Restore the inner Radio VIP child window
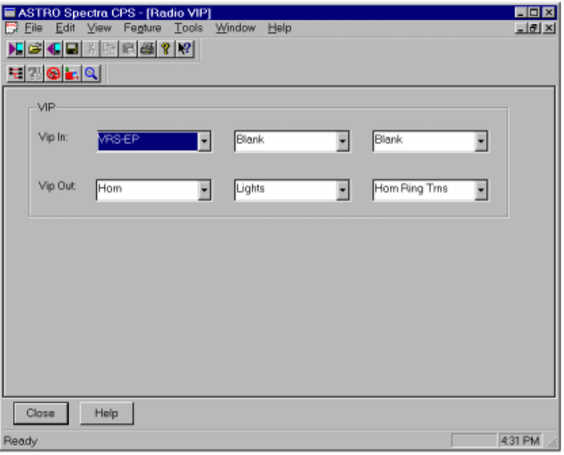This screenshot has width=564, height=455. [534, 28]
